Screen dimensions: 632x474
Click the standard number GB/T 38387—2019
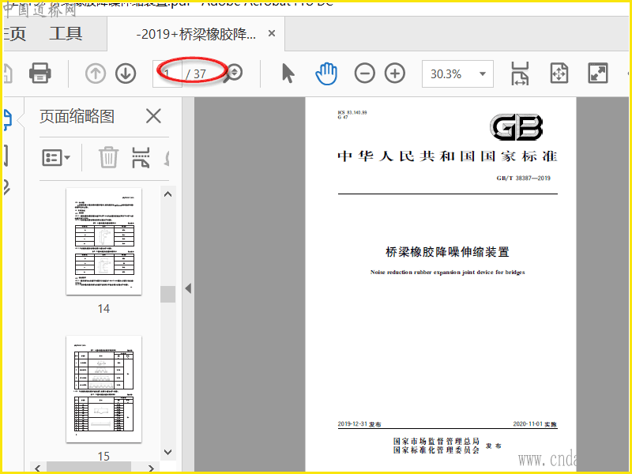point(523,178)
